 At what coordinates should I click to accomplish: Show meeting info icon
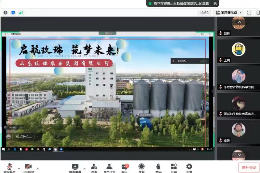pos(6,13)
